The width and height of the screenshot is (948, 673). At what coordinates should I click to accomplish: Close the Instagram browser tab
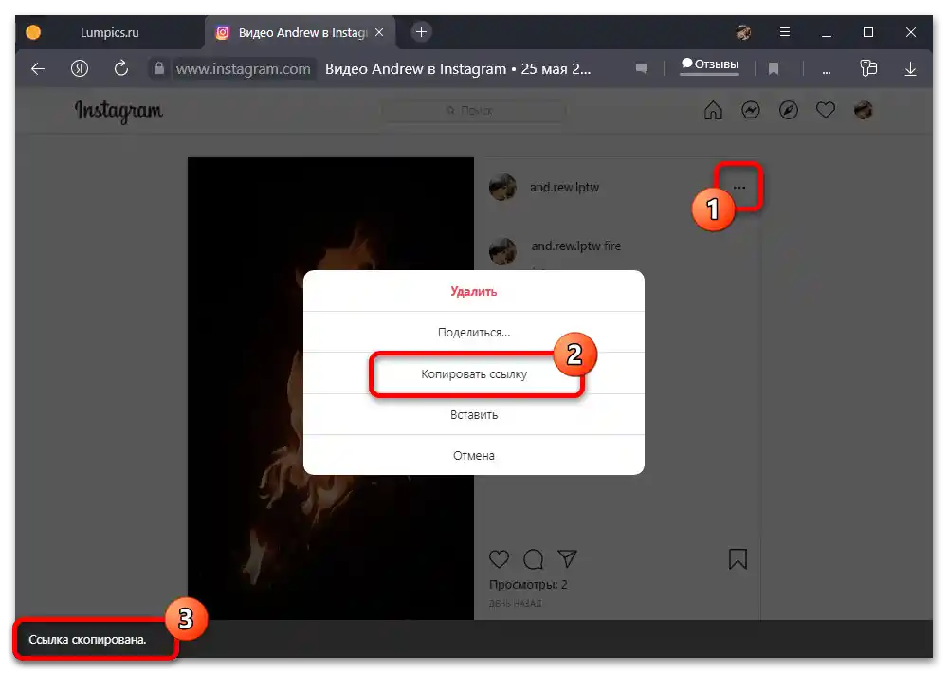click(x=379, y=32)
